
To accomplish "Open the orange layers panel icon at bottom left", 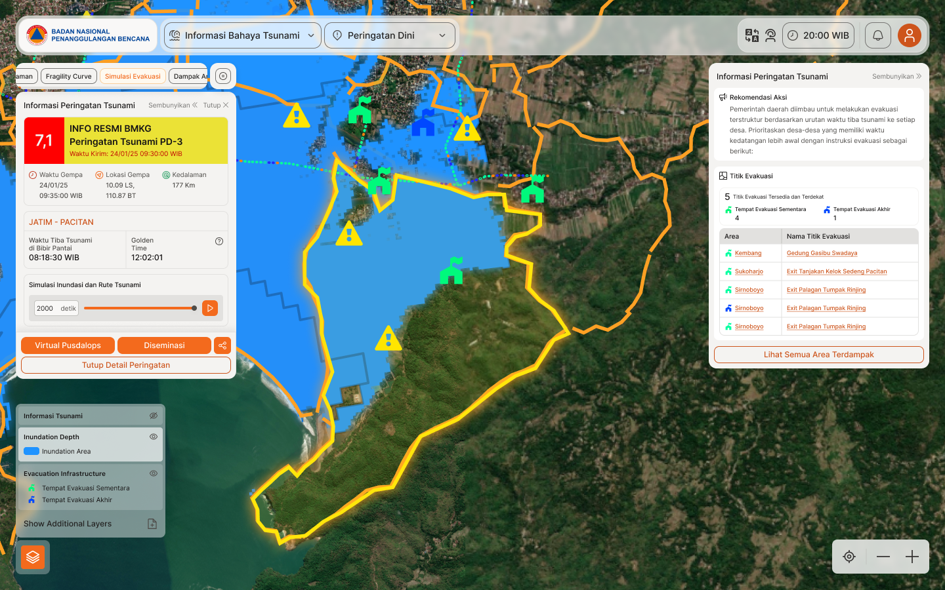I will [32, 557].
